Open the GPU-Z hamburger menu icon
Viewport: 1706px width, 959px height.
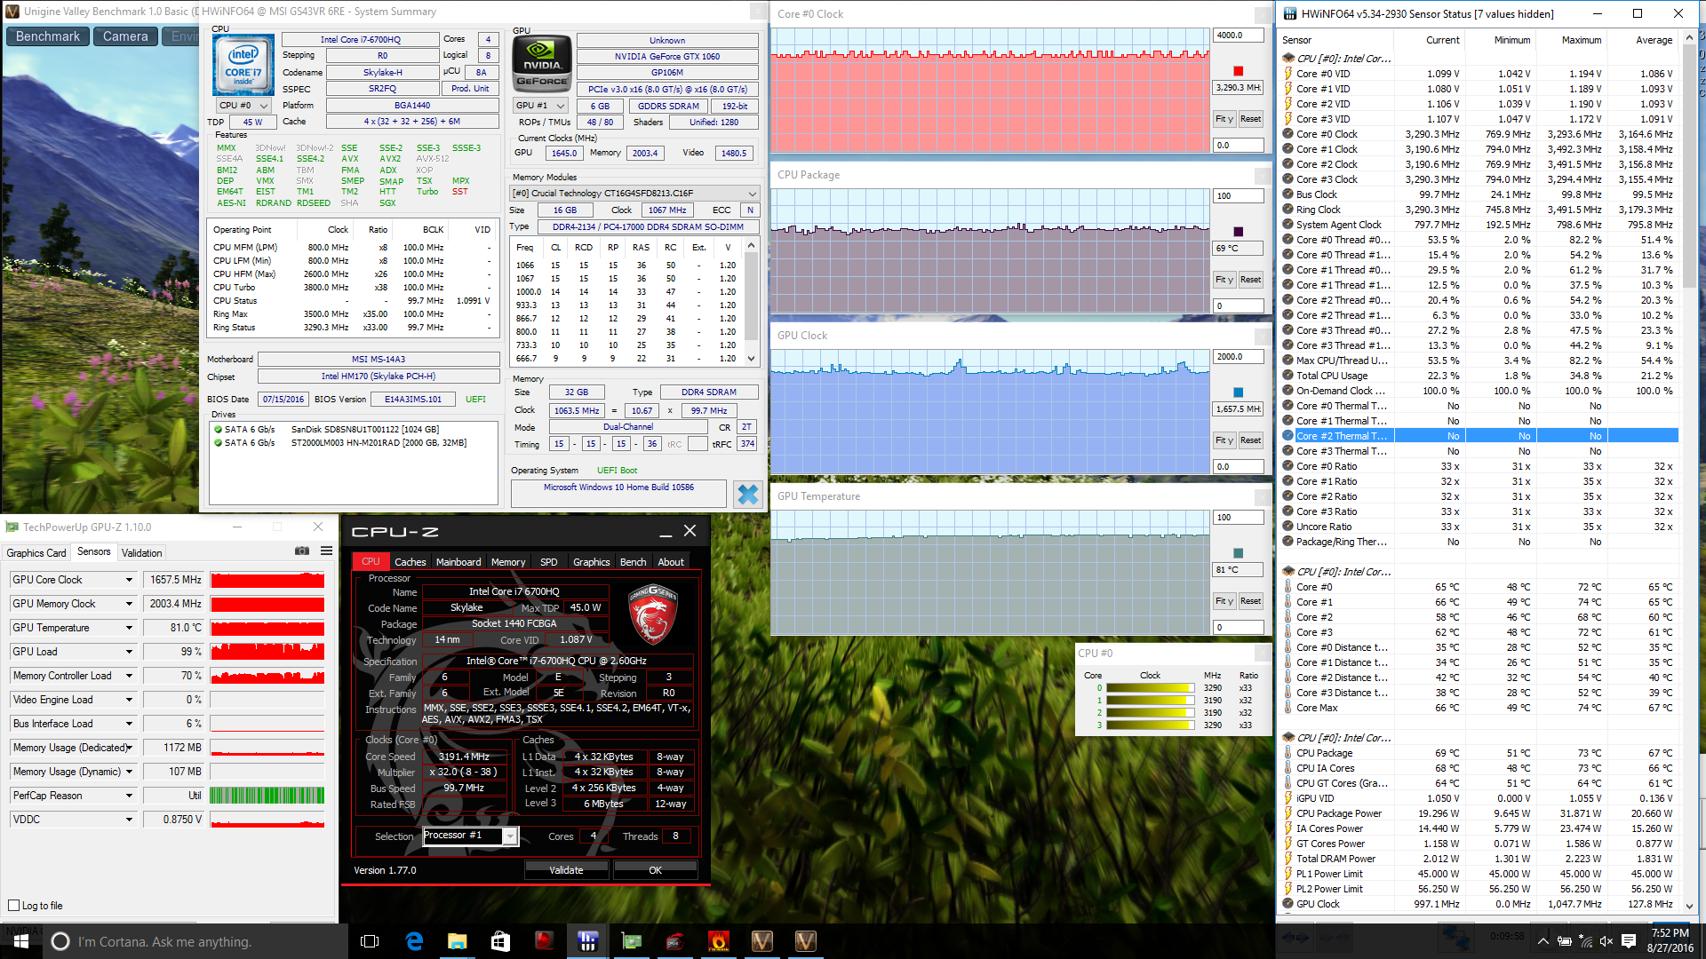coord(326,551)
